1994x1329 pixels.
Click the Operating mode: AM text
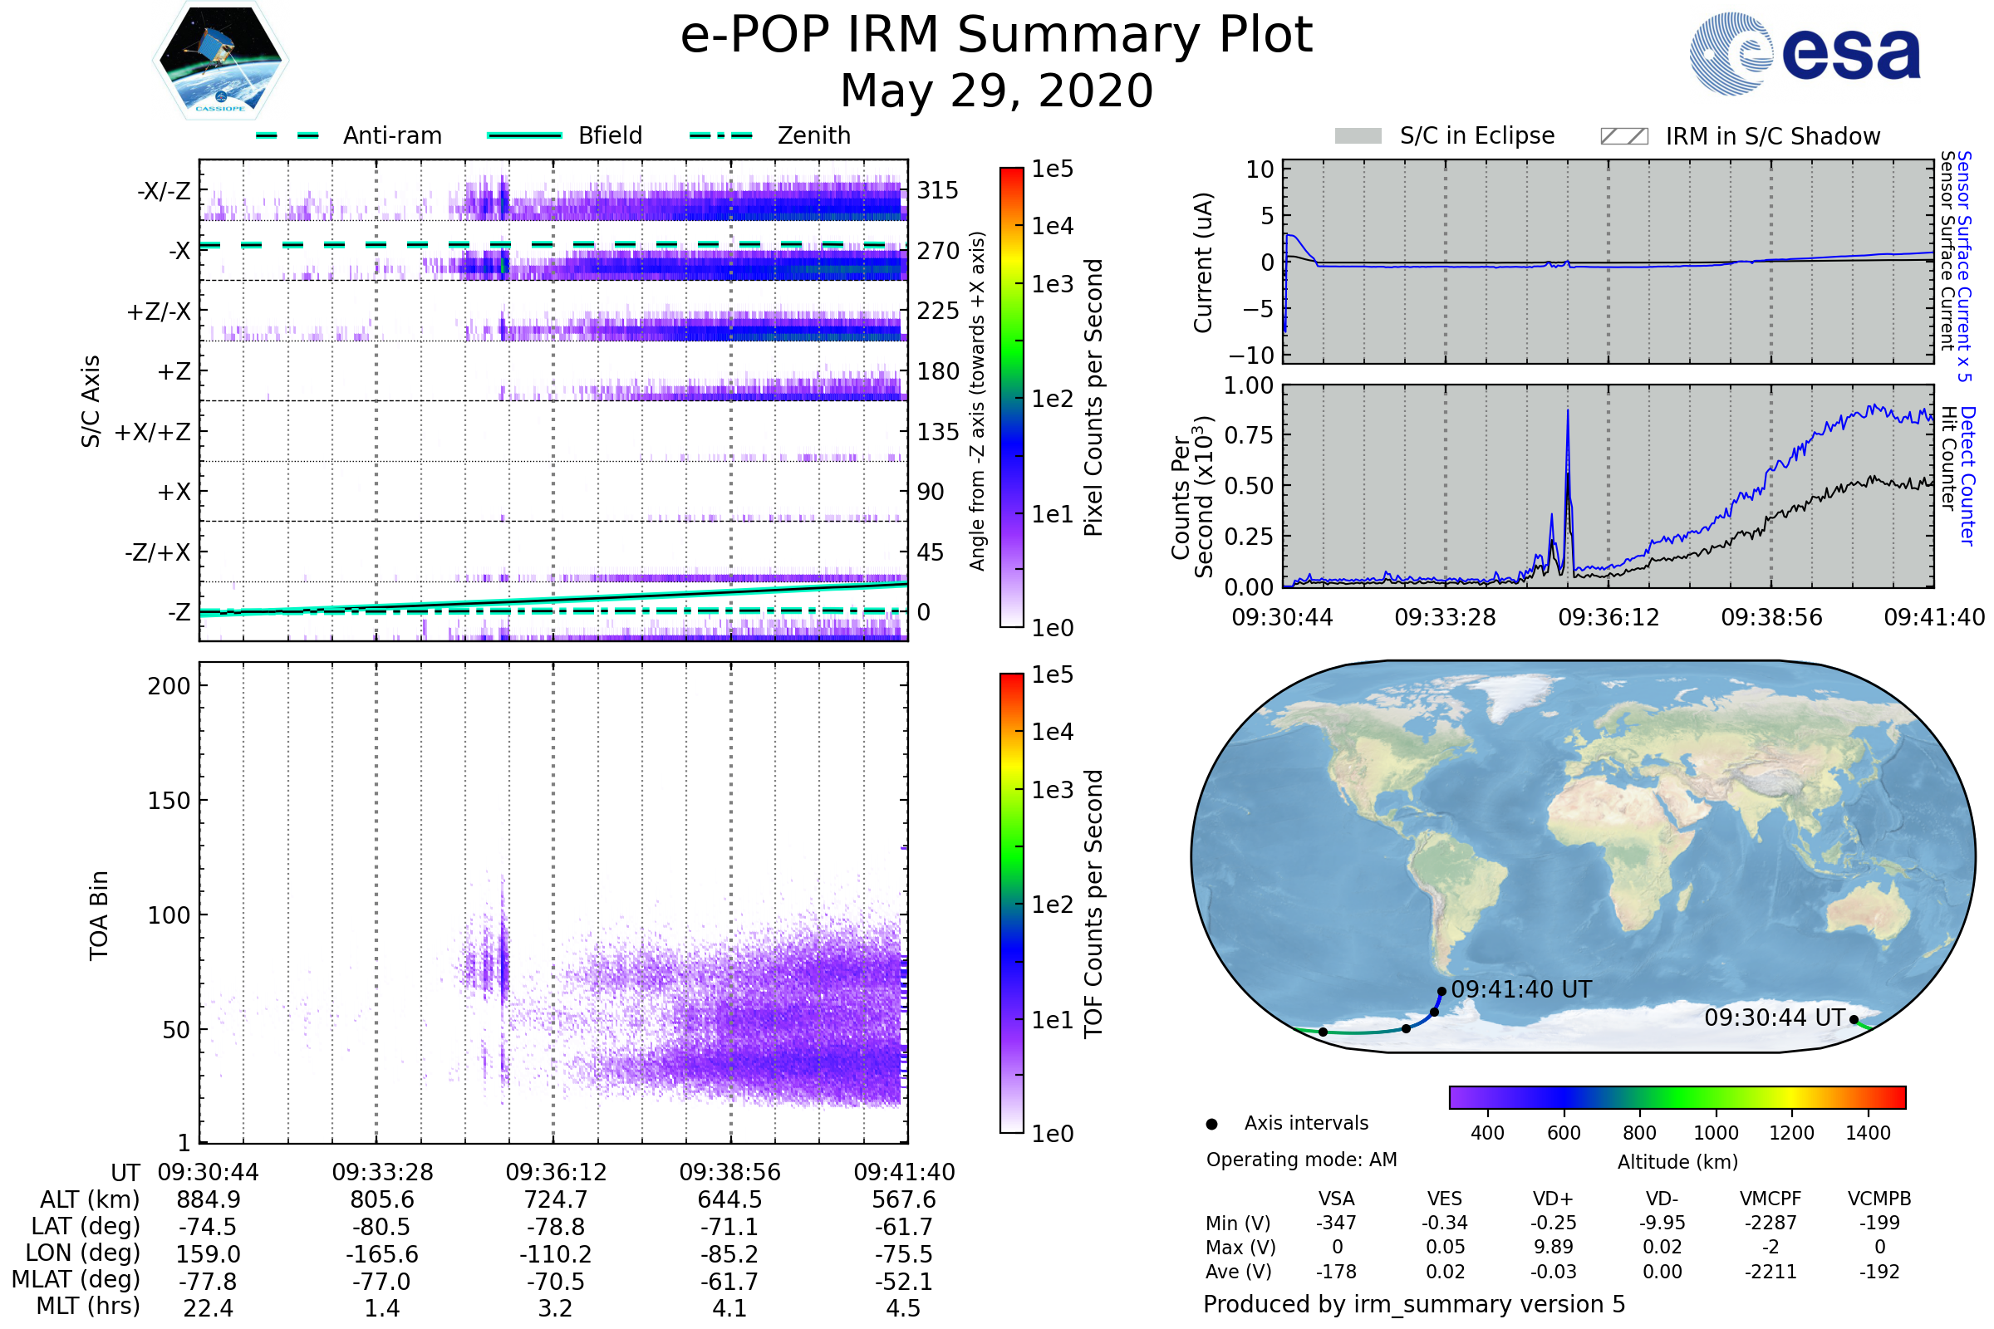(1301, 1160)
